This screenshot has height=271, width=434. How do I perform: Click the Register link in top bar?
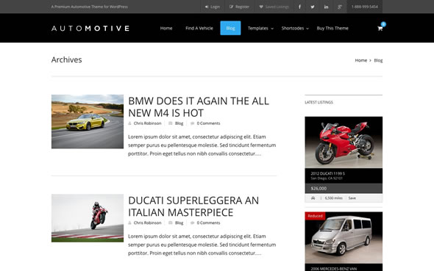point(239,7)
